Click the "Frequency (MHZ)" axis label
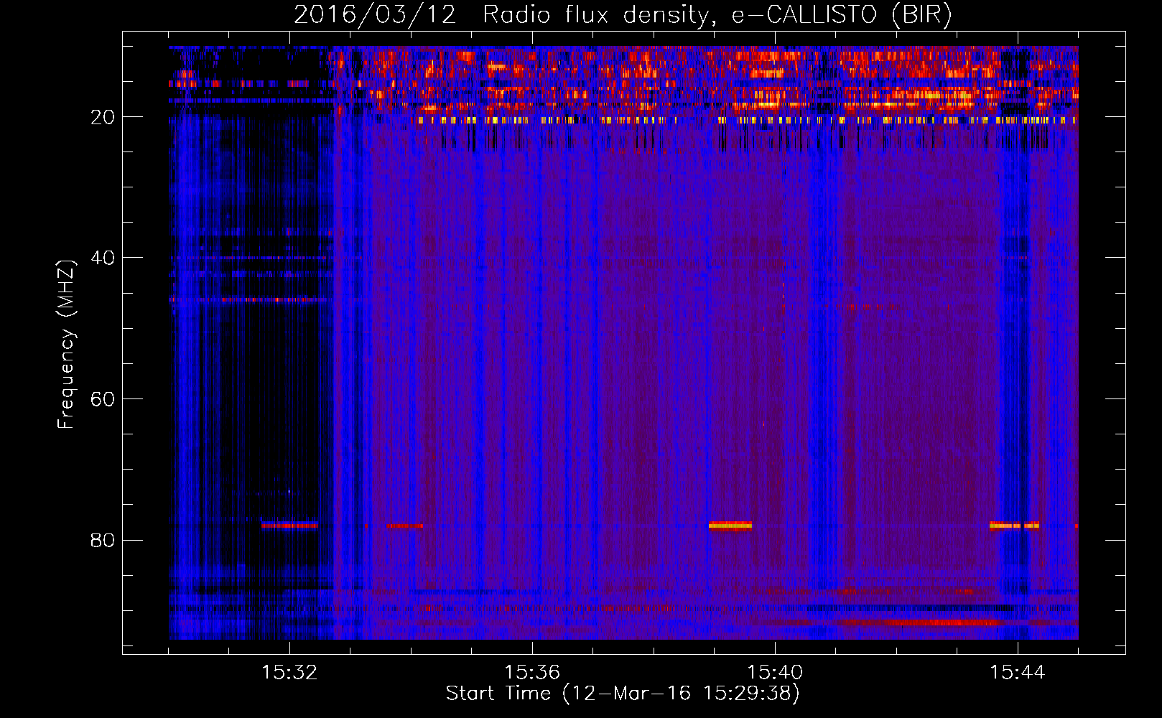 click(66, 345)
